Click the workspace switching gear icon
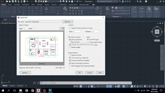Screen dimensions: 165x93 pyautogui.click(x=145, y=86)
